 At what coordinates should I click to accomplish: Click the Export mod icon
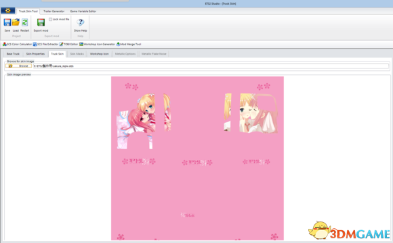(41, 22)
